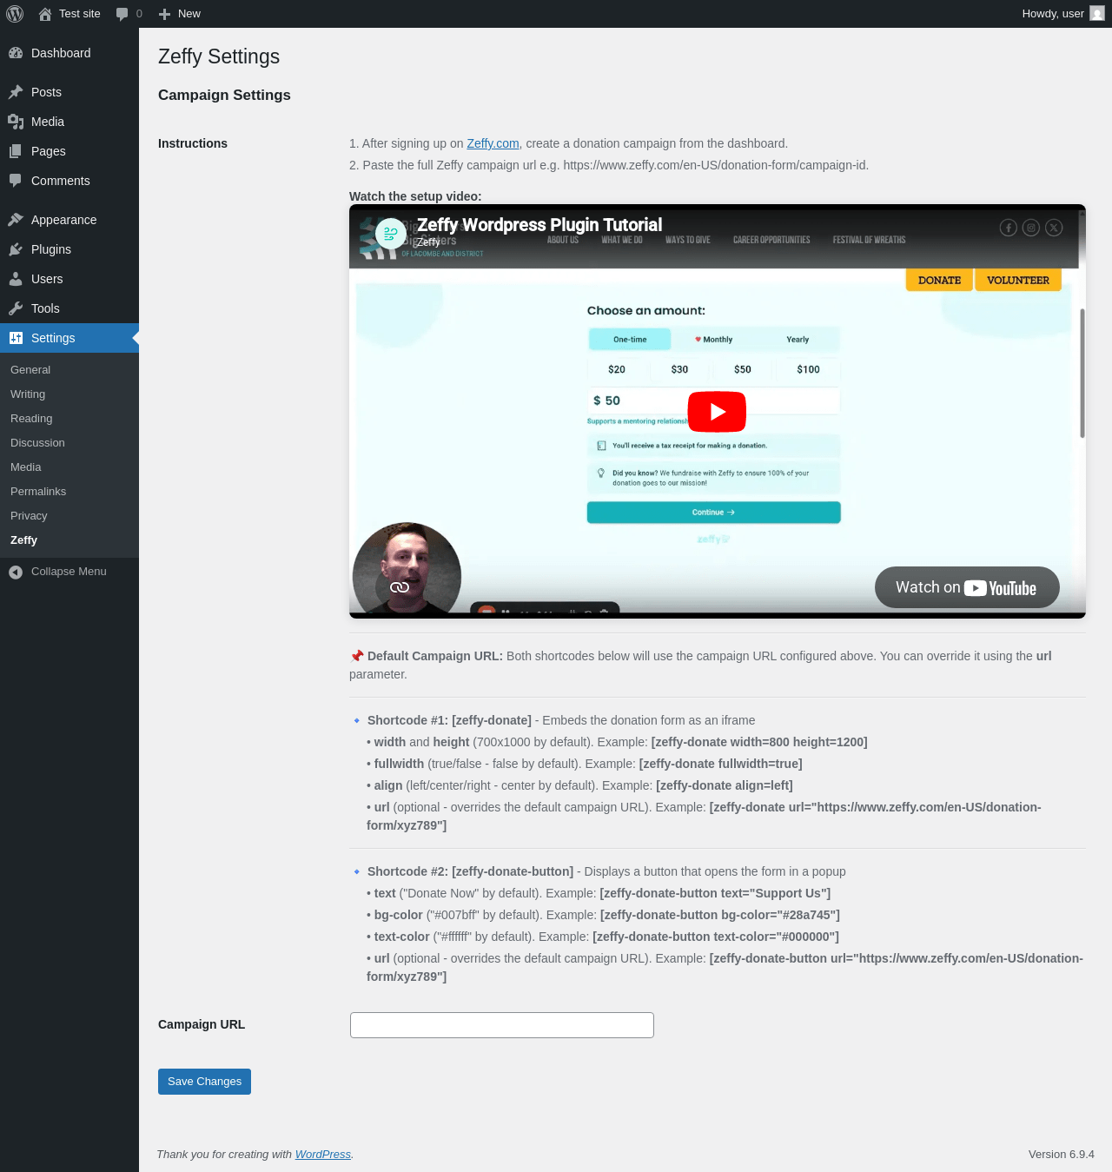Open Writing settings submenu
1112x1172 pixels.
[x=28, y=394]
